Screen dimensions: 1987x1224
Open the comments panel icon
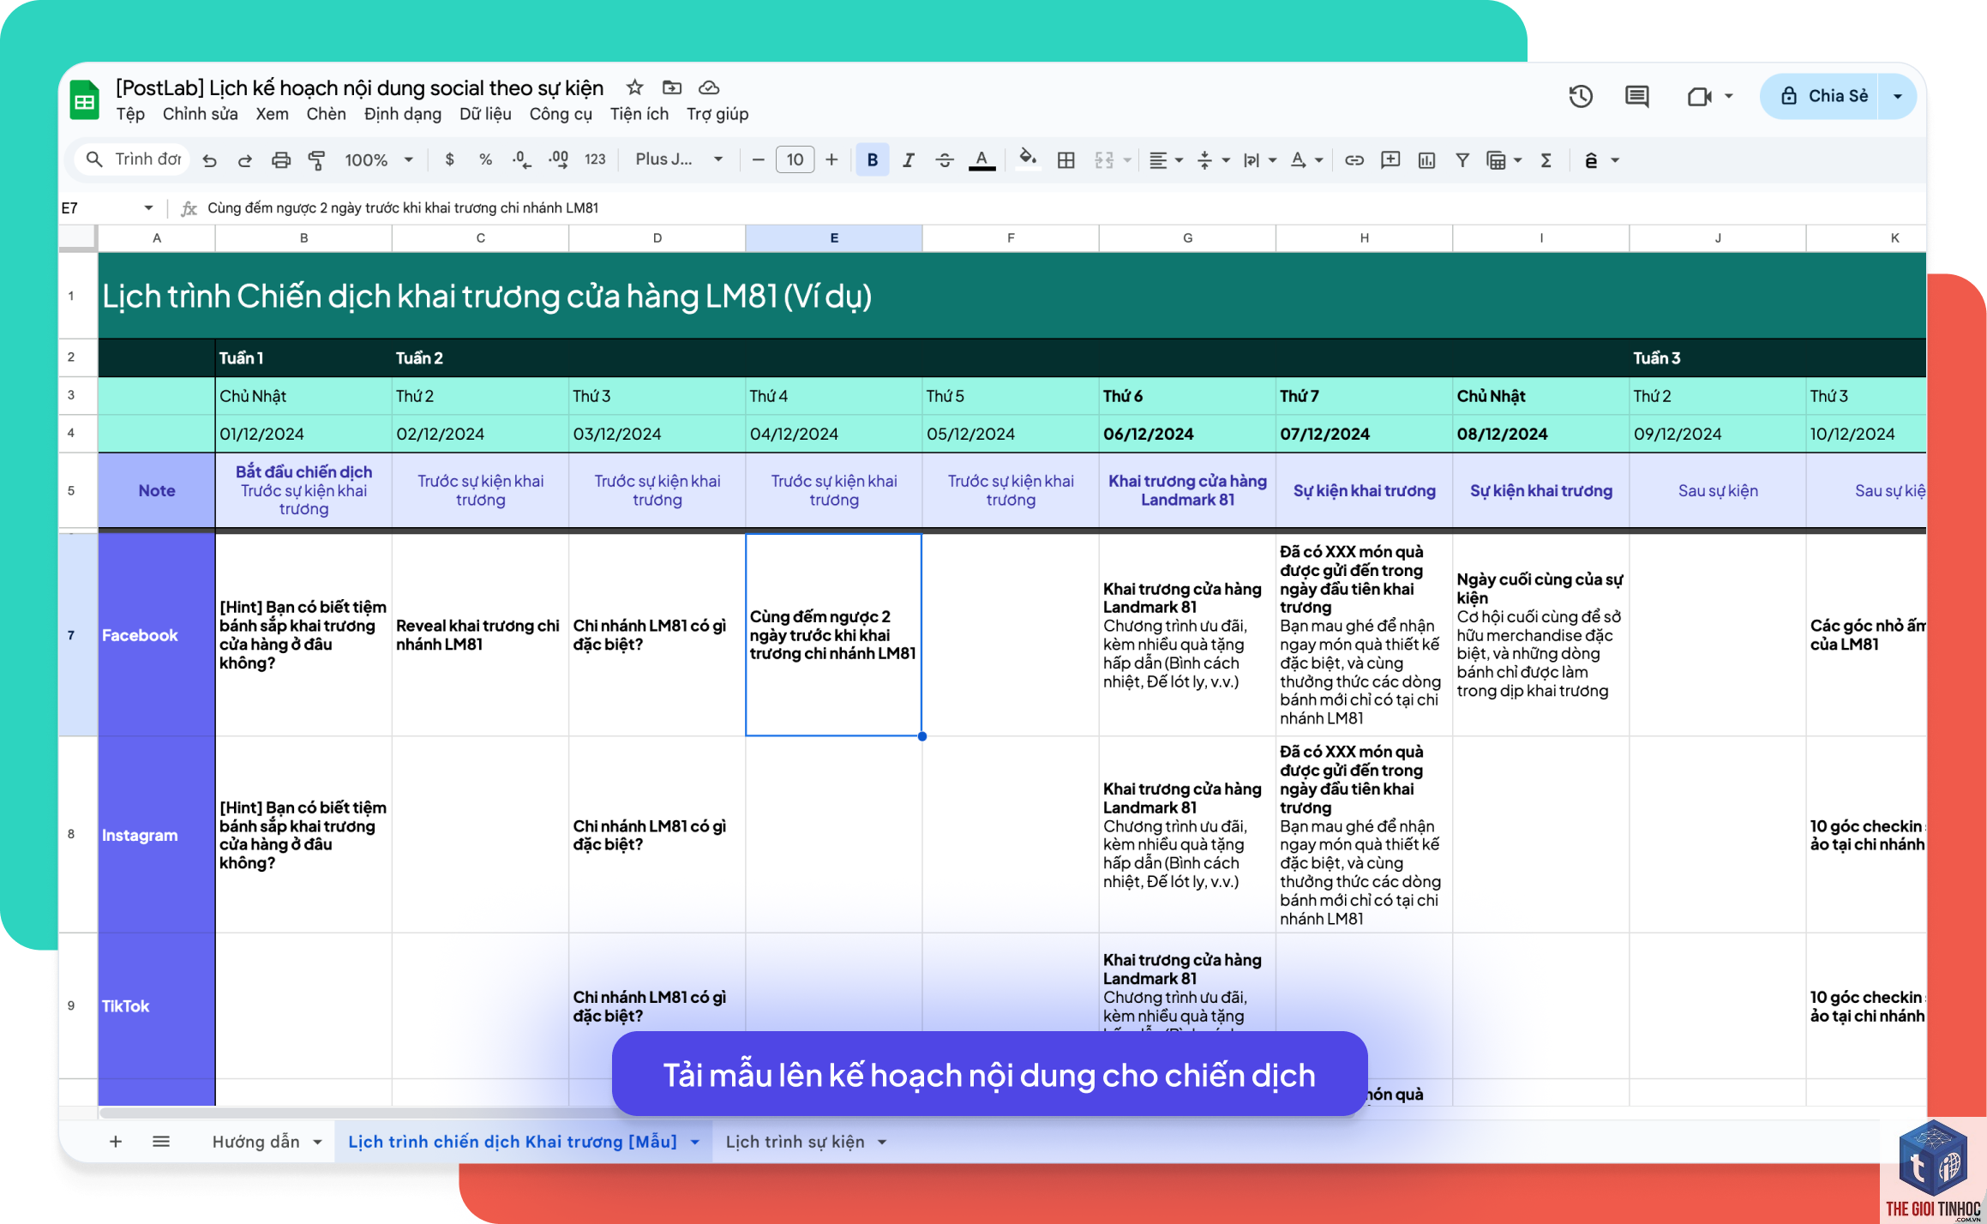pyautogui.click(x=1637, y=96)
